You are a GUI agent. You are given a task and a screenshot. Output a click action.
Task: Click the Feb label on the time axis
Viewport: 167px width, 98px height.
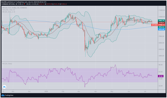[x=63, y=91]
